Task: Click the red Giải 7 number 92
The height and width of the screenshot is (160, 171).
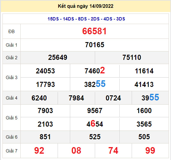Action: tap(39, 151)
